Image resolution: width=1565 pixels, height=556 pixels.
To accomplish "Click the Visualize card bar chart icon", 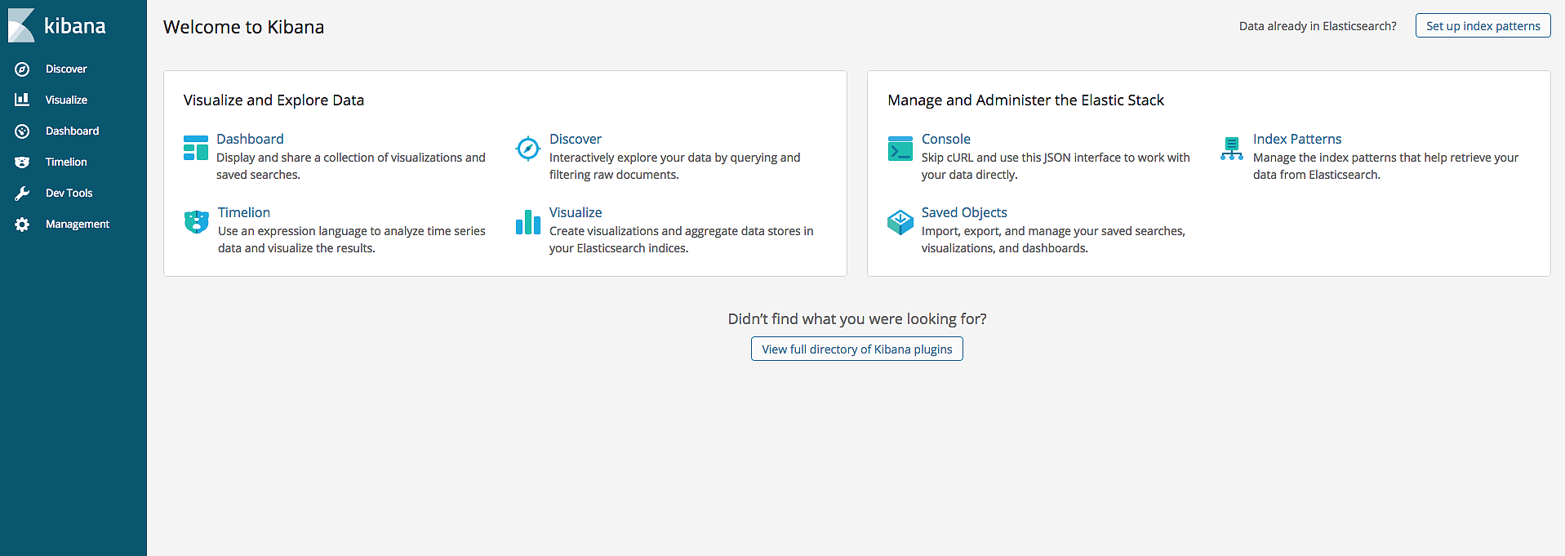I will (x=528, y=222).
